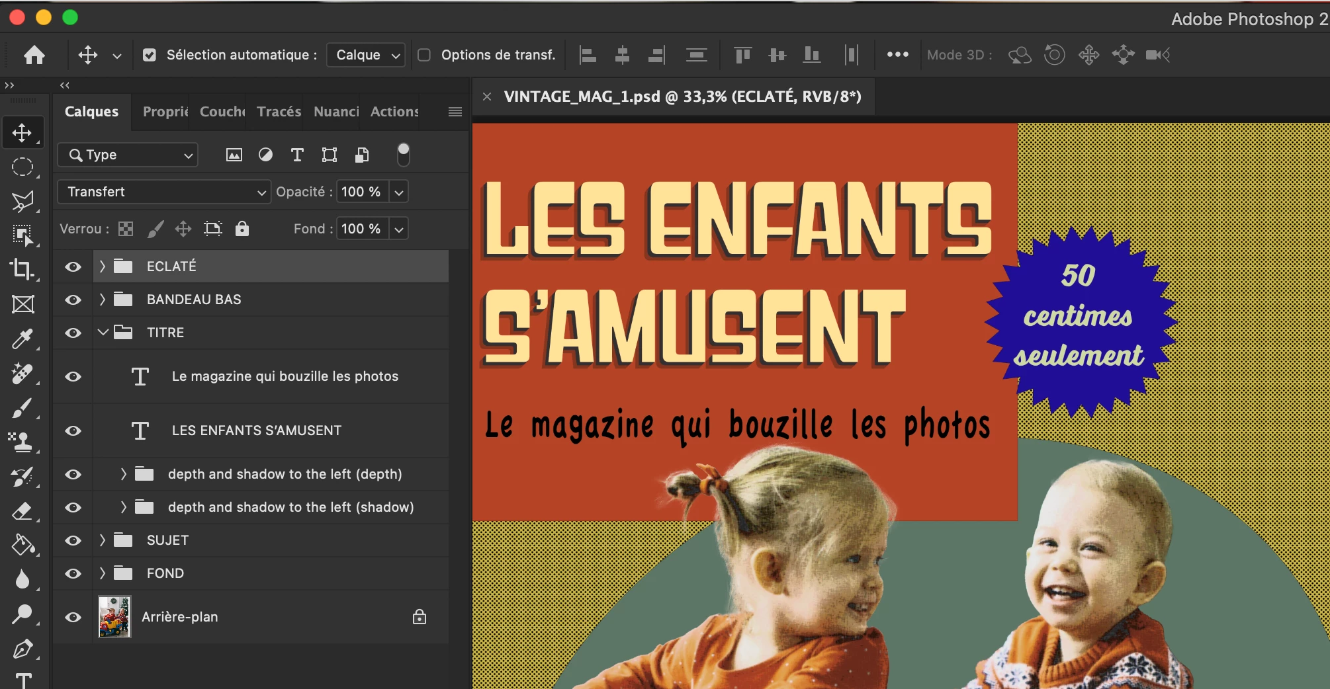Switch to the Nuancier tab
1330x689 pixels.
[x=336, y=112]
